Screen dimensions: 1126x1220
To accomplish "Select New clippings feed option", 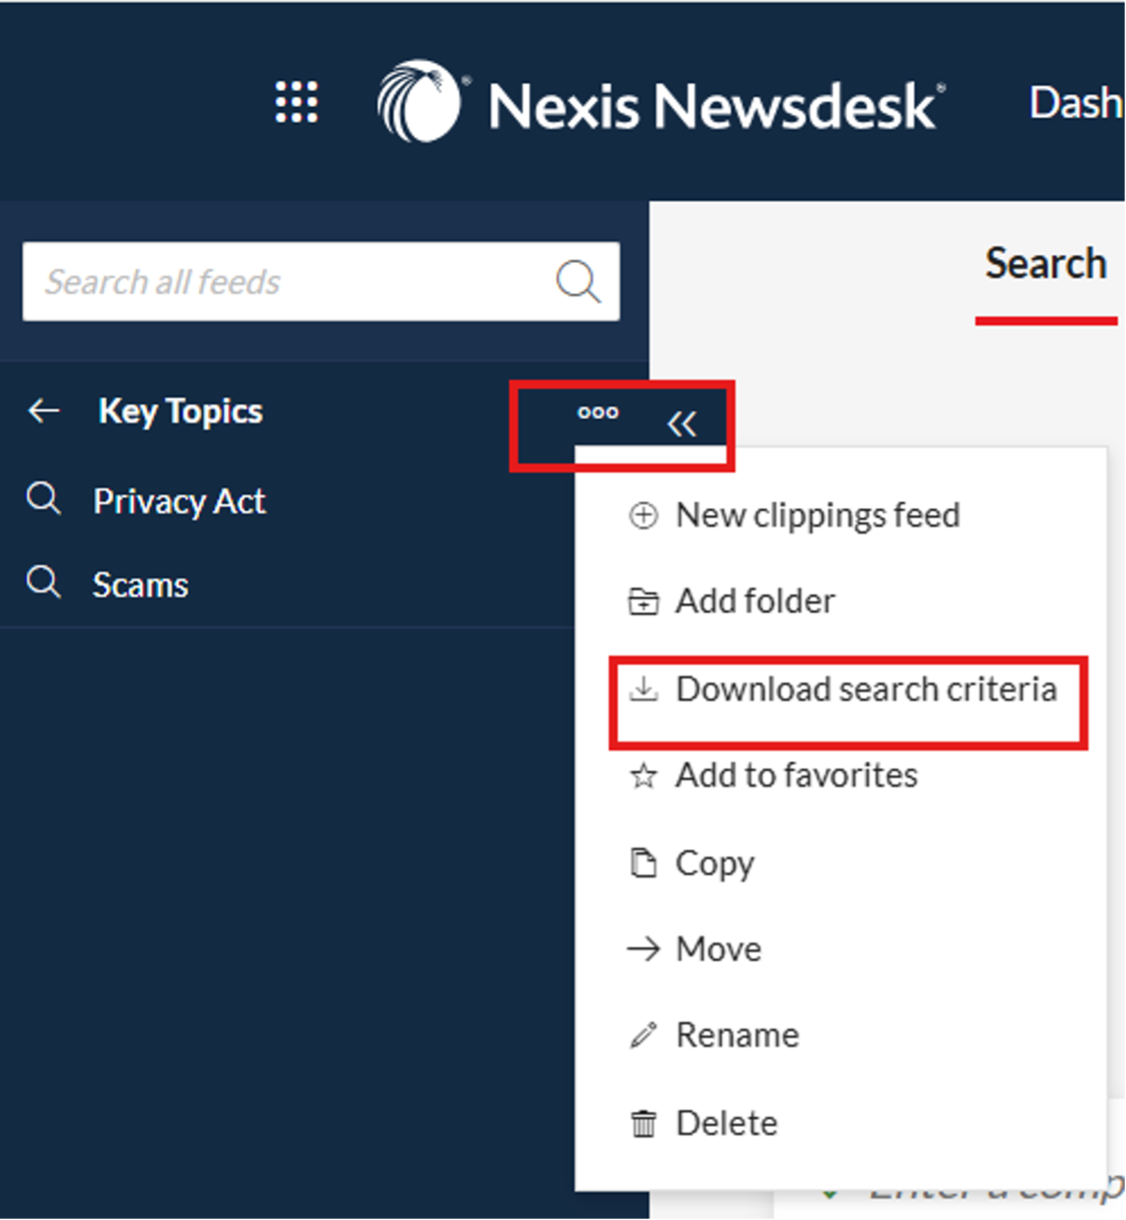I will (x=816, y=516).
